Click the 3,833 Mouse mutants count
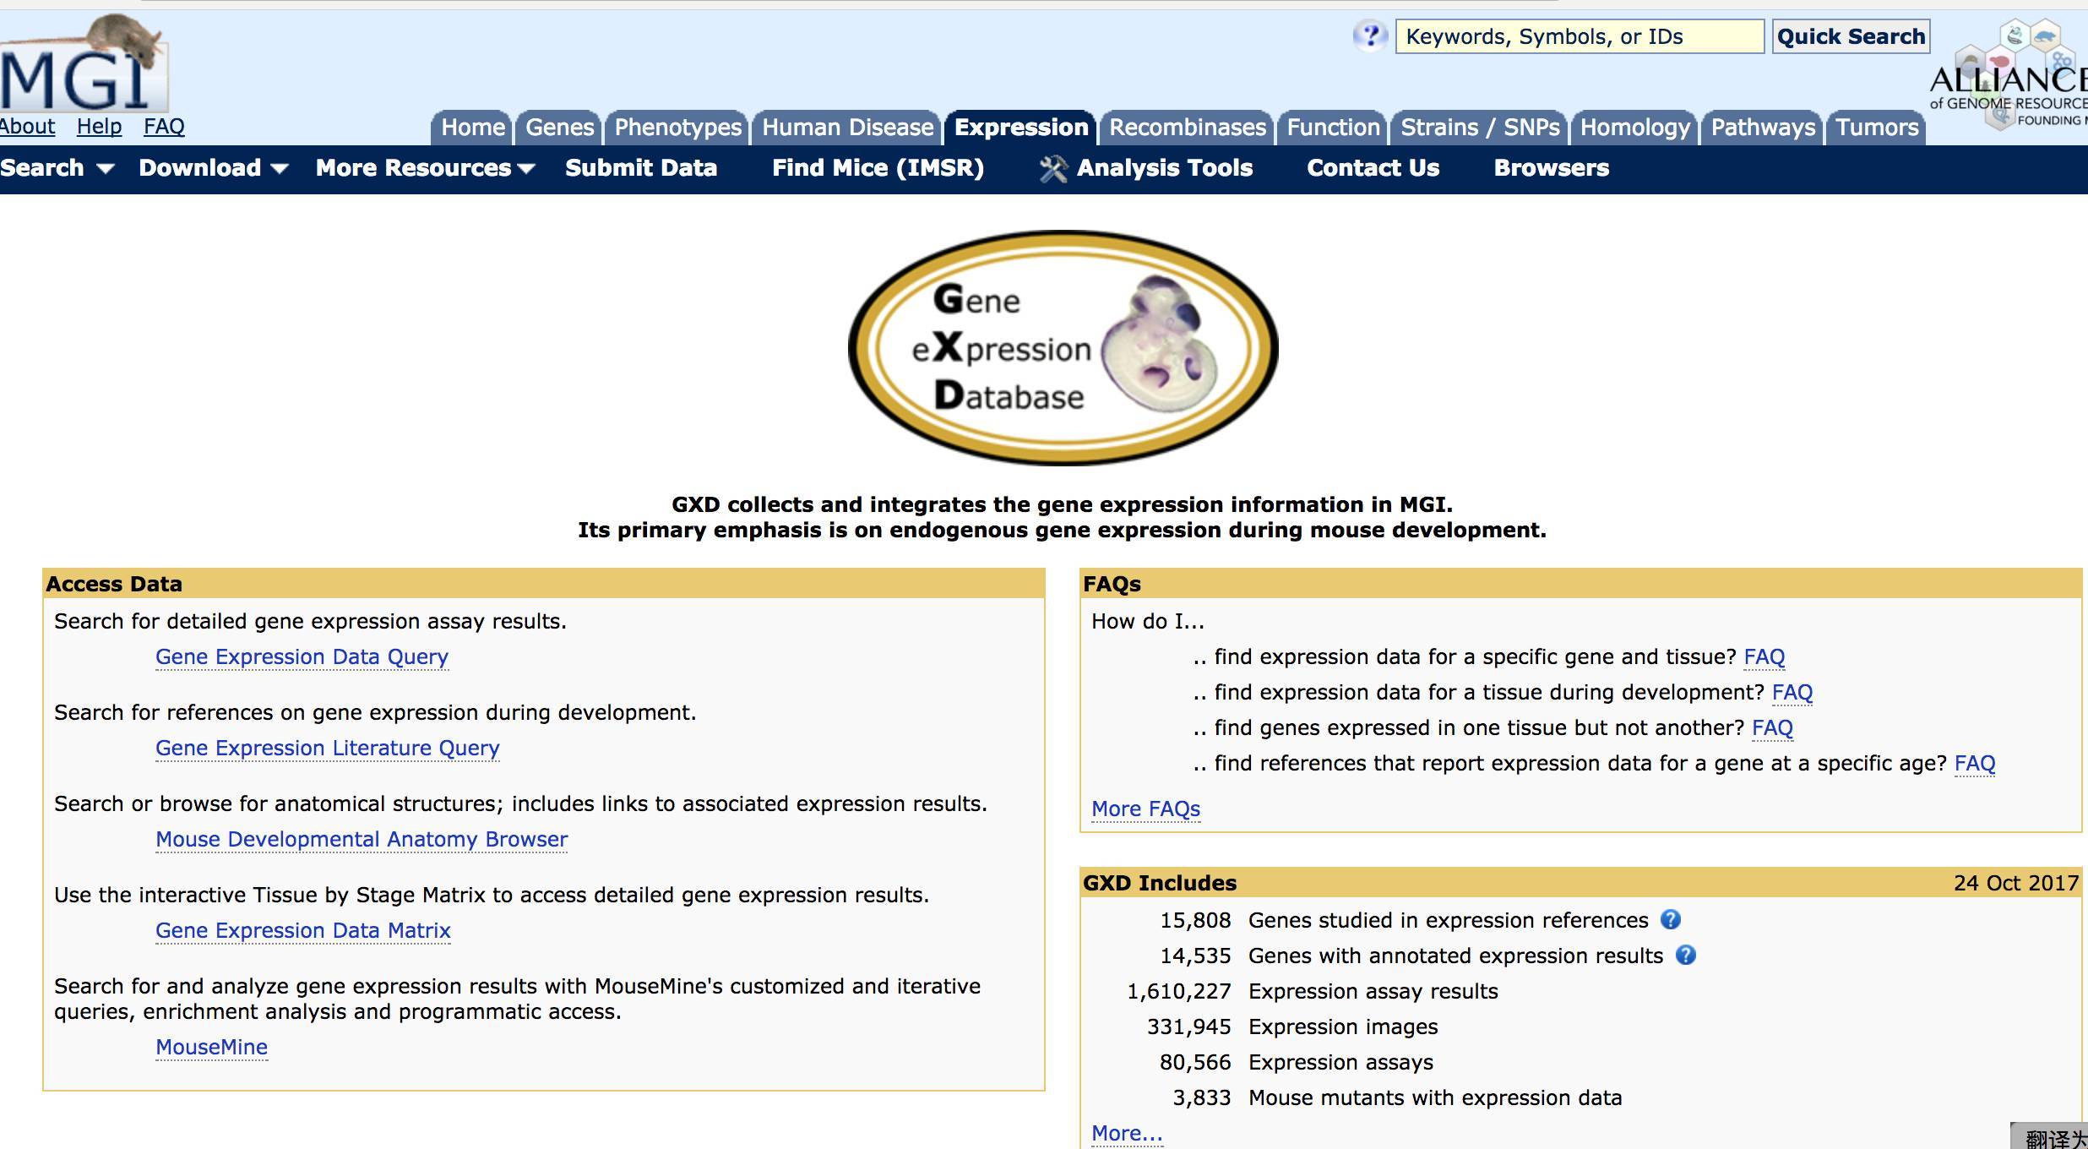This screenshot has width=2088, height=1149. (x=1201, y=1097)
